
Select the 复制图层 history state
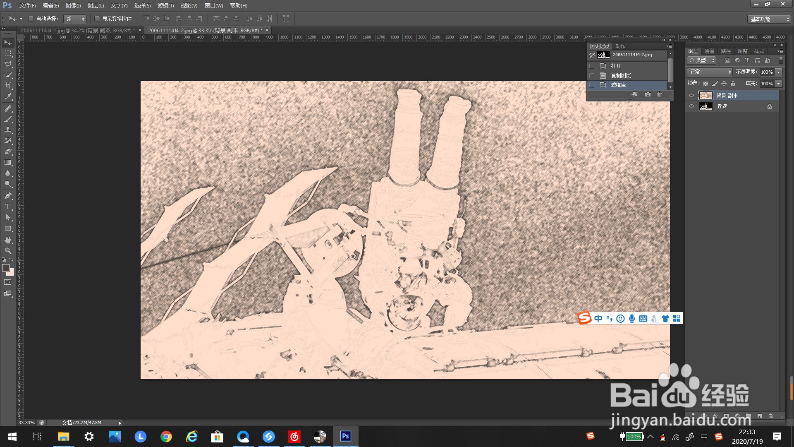click(x=621, y=75)
